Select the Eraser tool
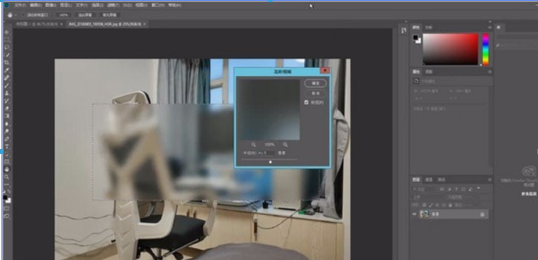Screen dimensions: 538x260 click(6, 108)
